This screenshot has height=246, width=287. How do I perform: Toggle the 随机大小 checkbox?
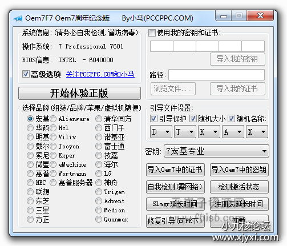(193, 119)
